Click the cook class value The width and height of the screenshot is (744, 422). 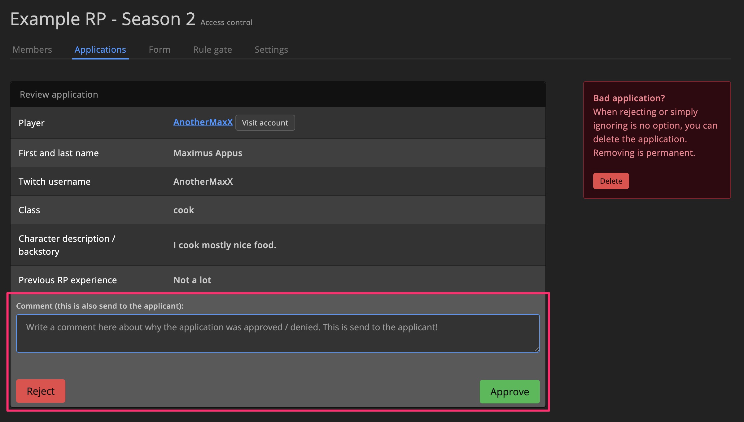(183, 210)
